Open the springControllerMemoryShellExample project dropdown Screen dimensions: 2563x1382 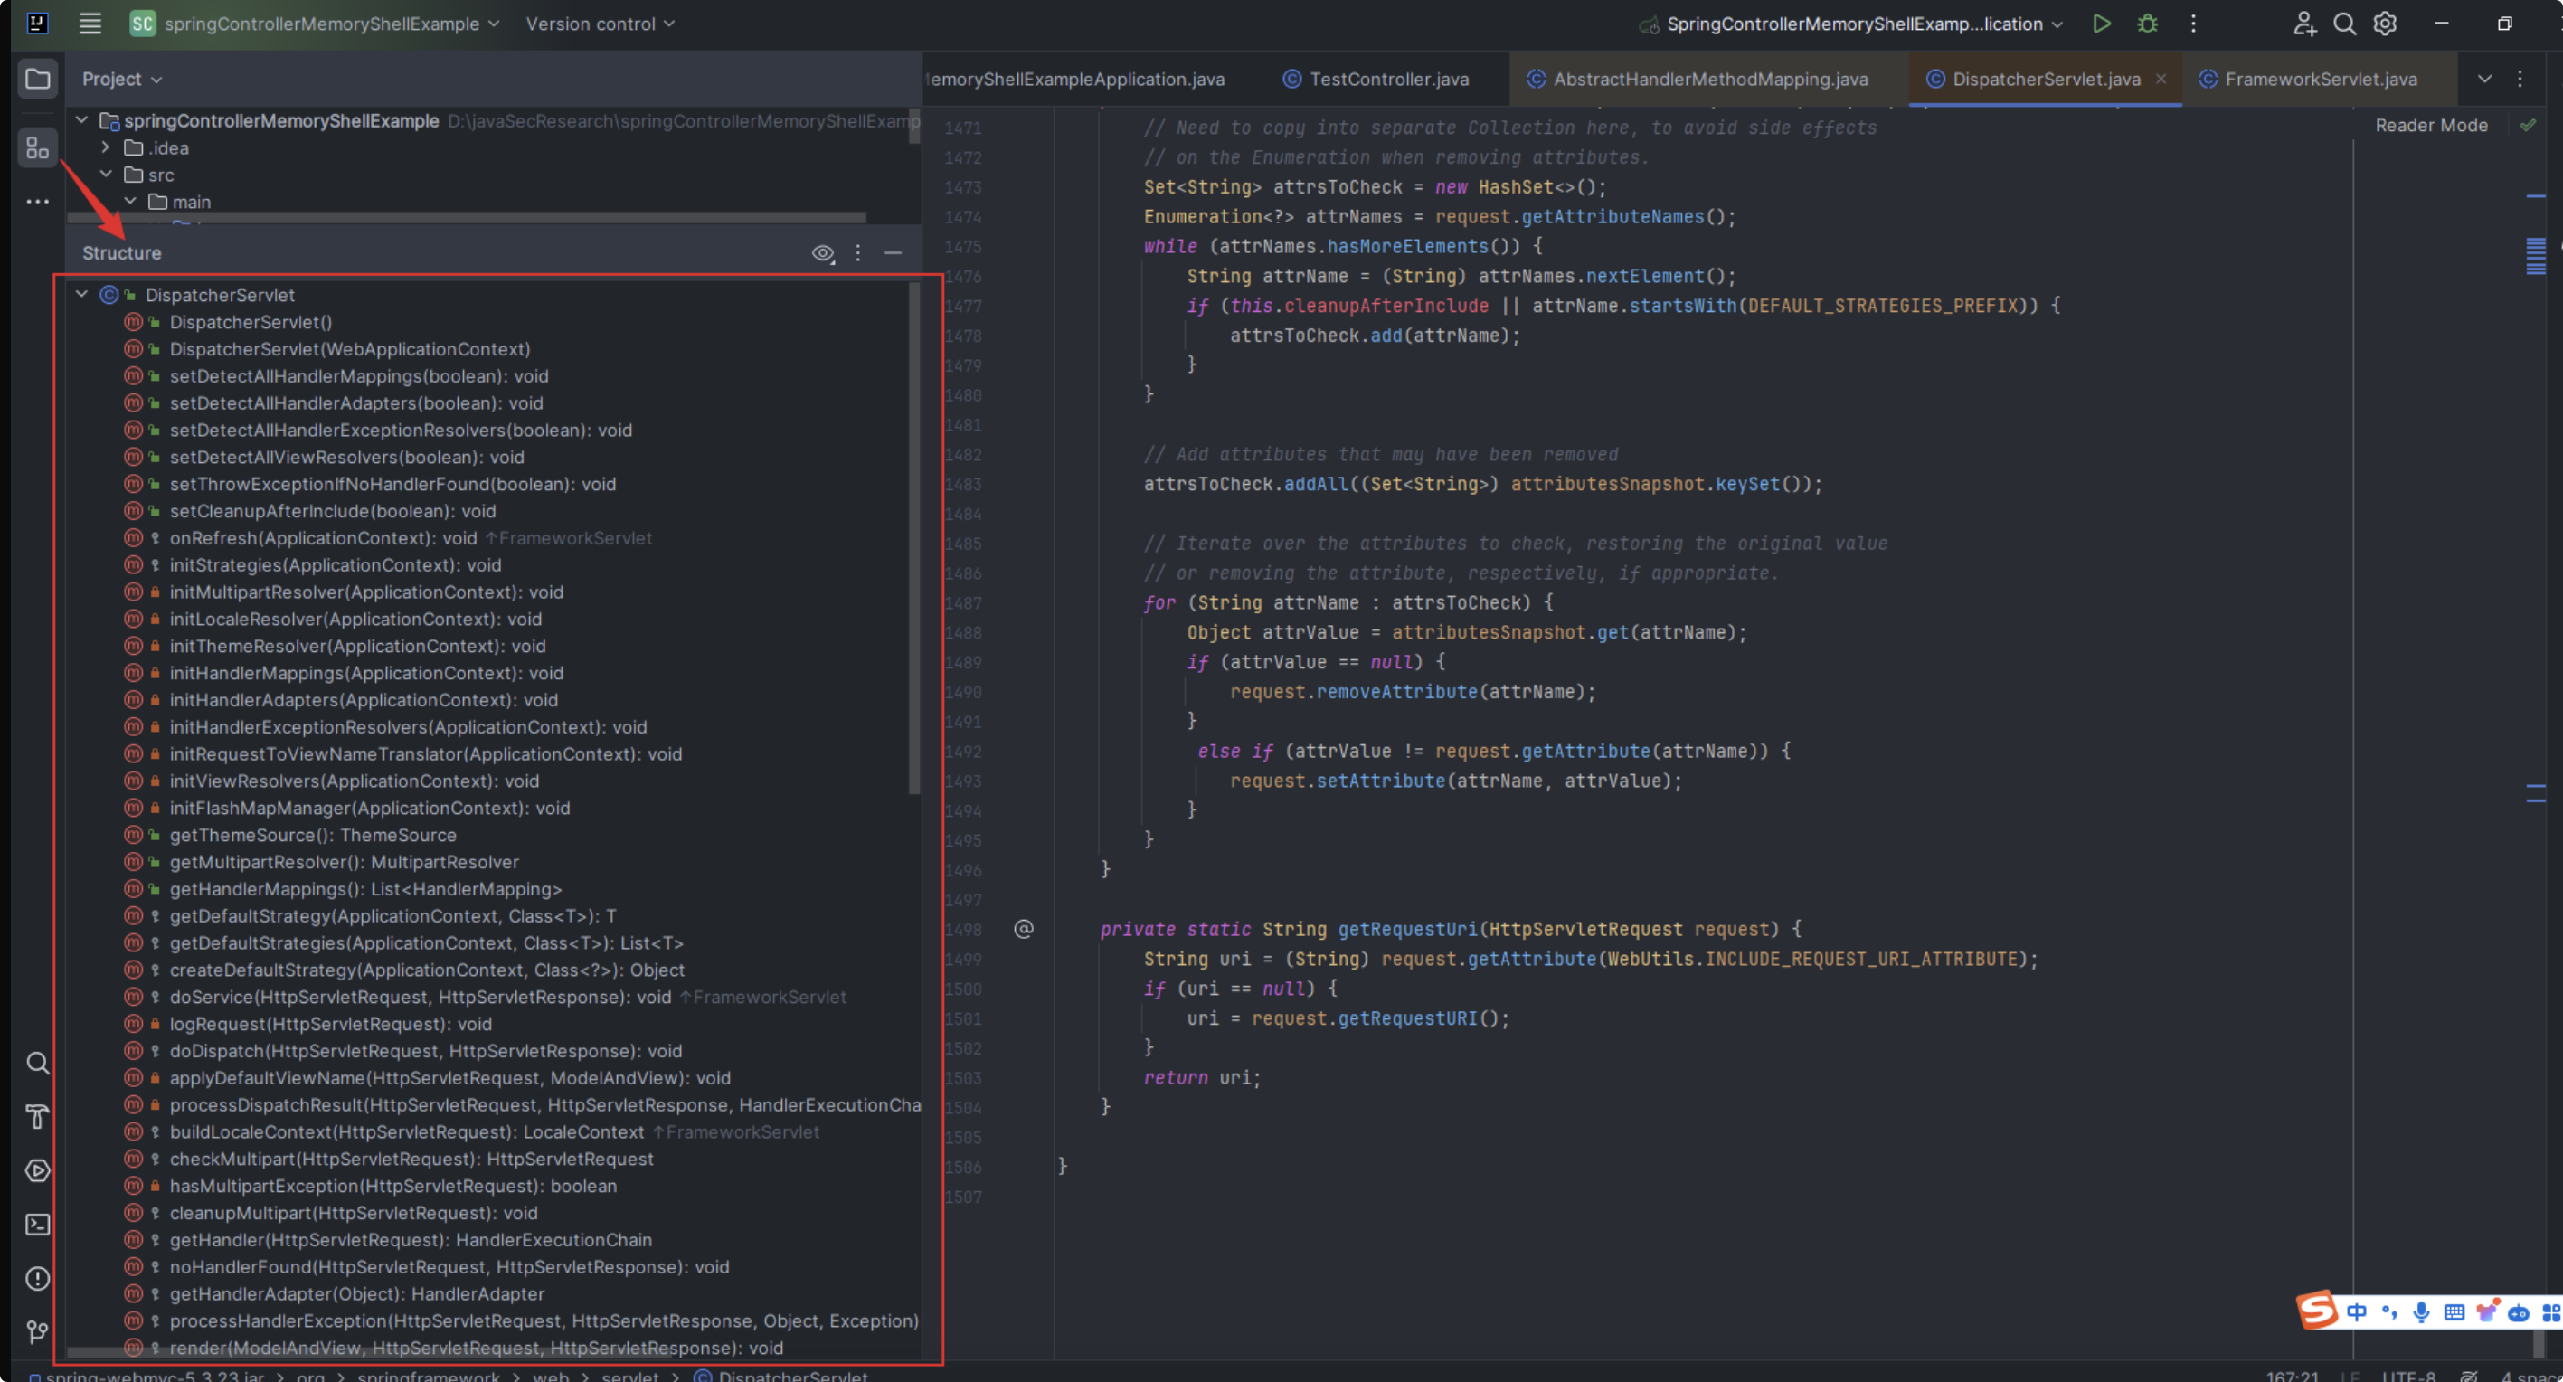pyautogui.click(x=315, y=24)
